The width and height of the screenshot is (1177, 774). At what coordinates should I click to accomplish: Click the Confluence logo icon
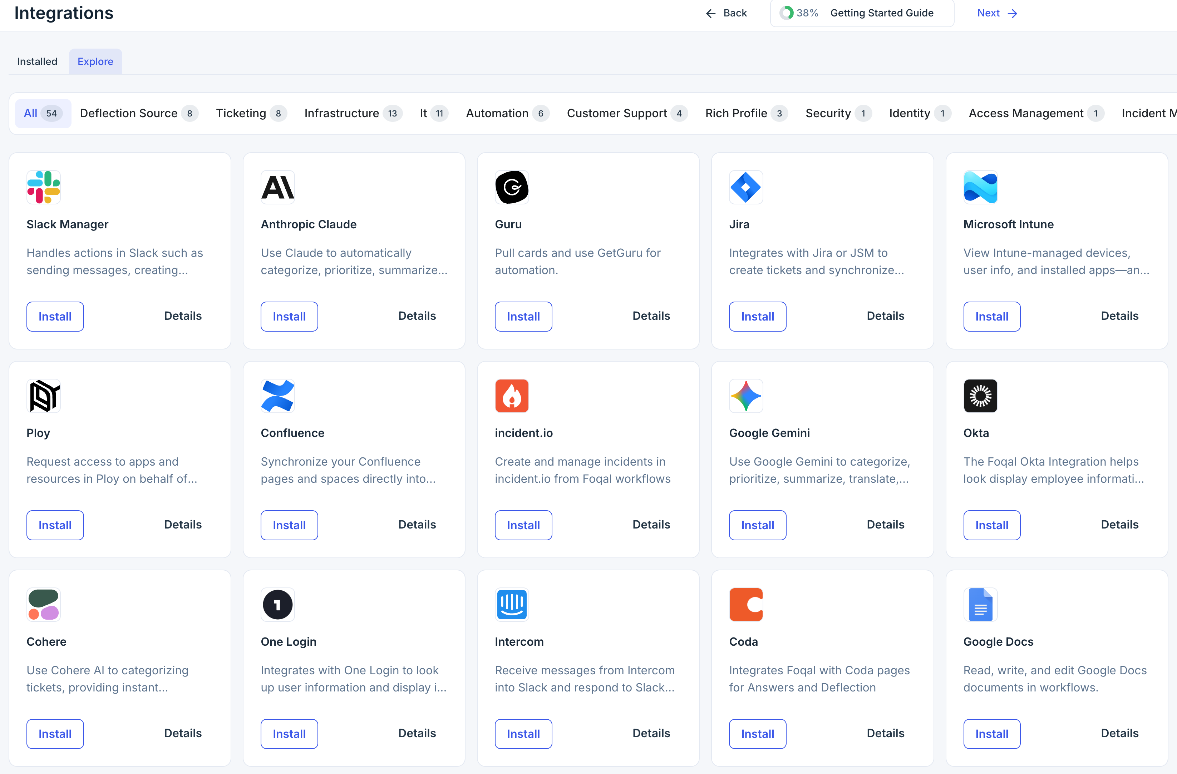[277, 396]
